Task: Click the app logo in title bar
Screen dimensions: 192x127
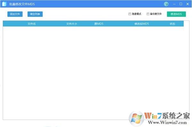Action: click(4, 4)
